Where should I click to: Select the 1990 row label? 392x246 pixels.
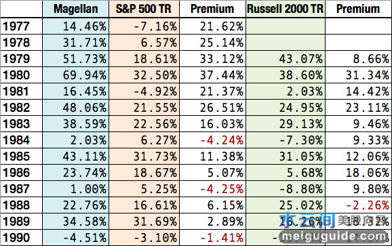pos(16,237)
